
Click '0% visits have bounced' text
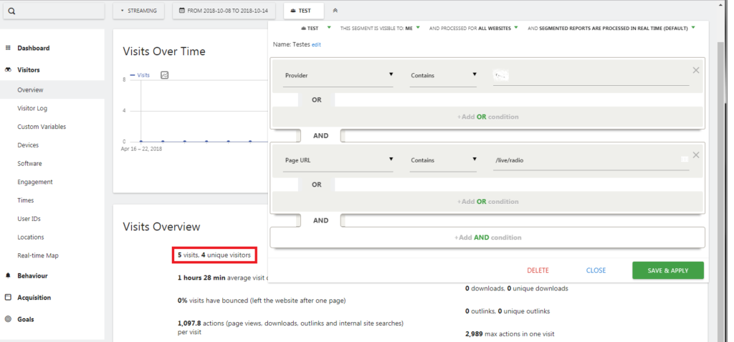262,301
